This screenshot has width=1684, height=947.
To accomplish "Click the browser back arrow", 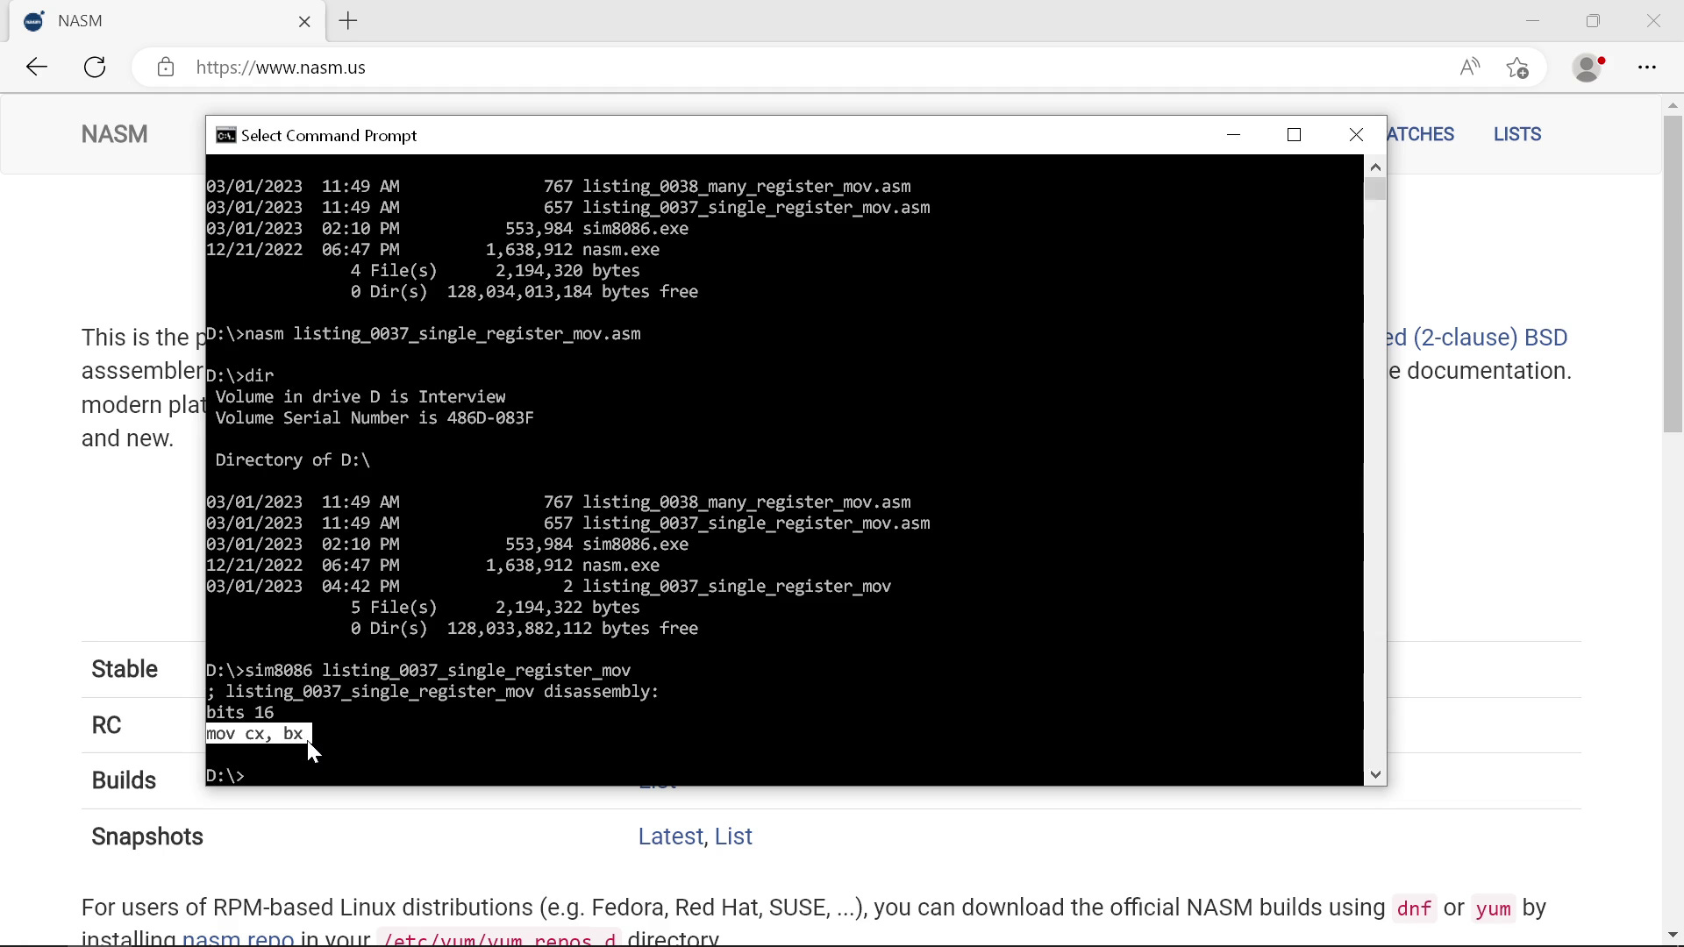I will pos(36,68).
